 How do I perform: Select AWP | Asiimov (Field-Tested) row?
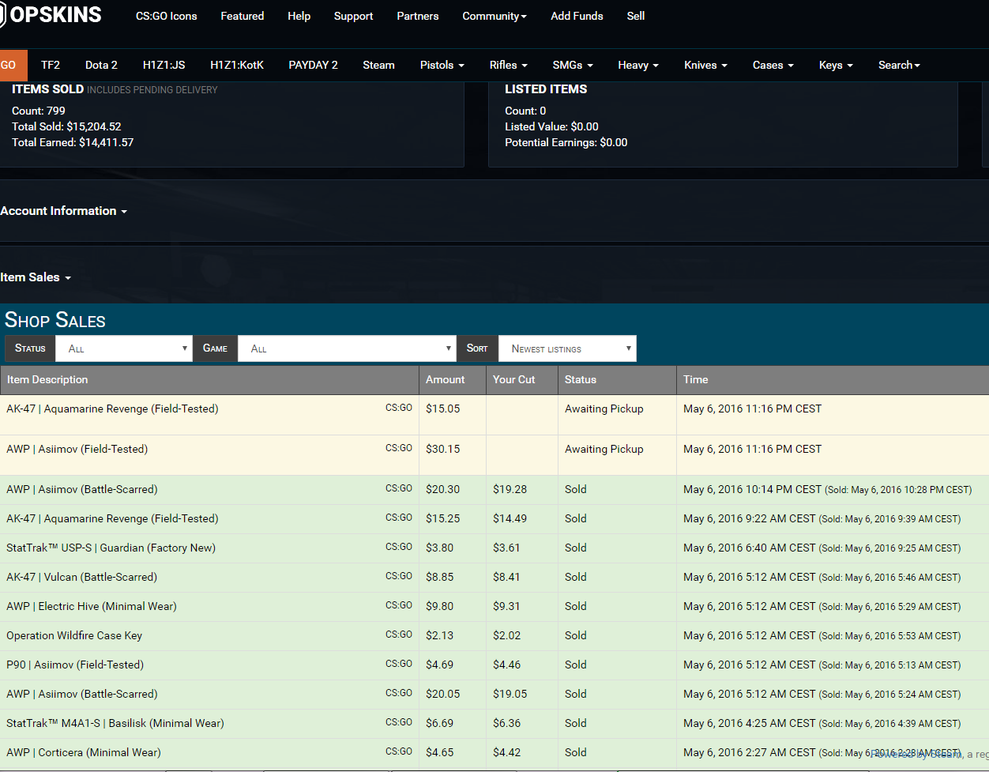pos(494,455)
